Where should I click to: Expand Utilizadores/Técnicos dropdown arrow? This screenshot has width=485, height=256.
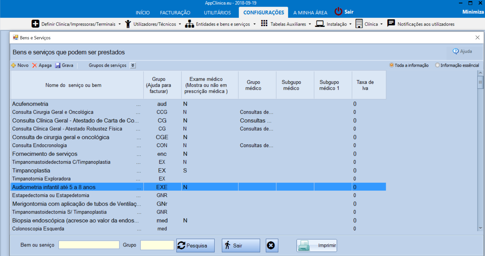180,24
